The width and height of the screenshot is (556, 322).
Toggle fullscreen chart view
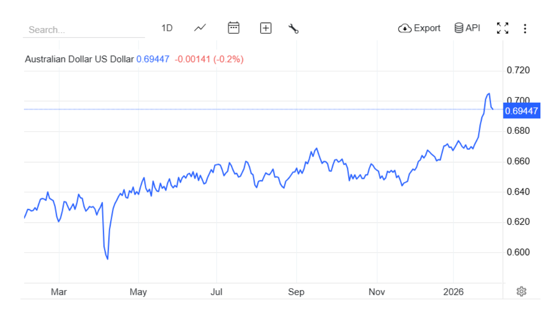pos(503,28)
